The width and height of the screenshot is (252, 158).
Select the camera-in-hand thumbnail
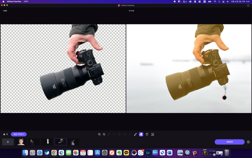[61, 142]
